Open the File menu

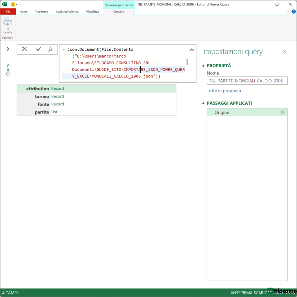coord(8,12)
